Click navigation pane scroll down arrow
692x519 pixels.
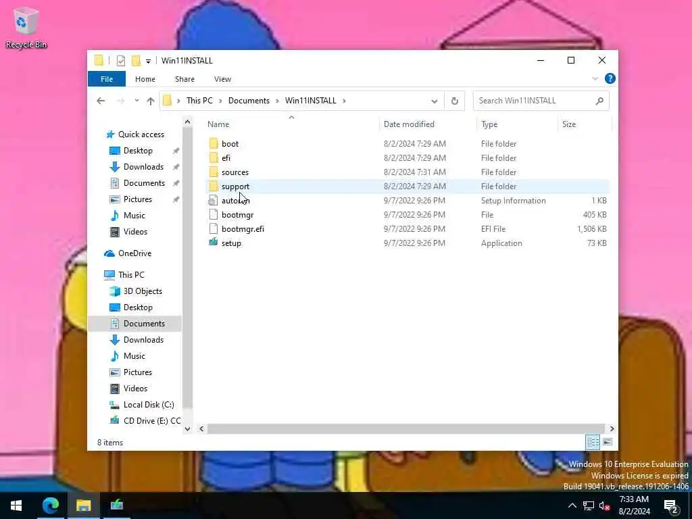188,428
